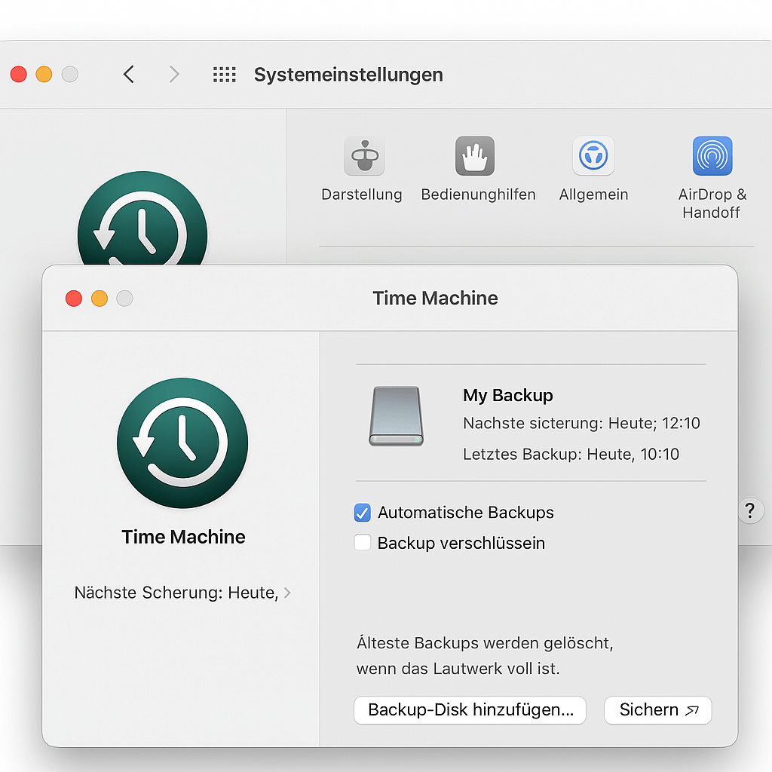Screen dimensions: 772x772
Task: Click the Time Machine icon in Systemeinstellungen sidebar
Action: click(x=142, y=218)
